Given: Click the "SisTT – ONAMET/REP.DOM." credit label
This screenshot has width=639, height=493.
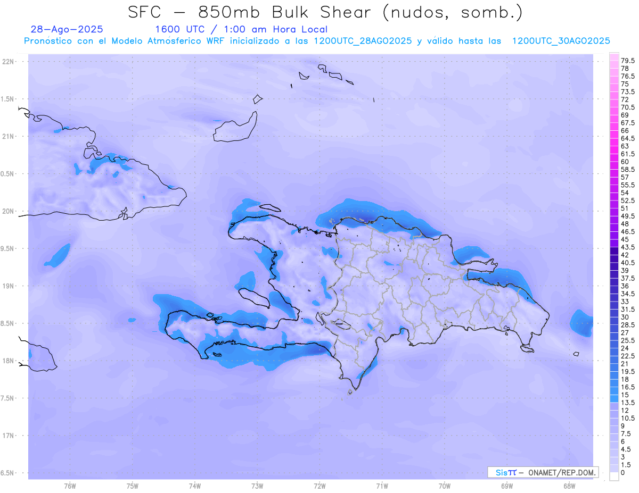Looking at the screenshot, I should 544,472.
